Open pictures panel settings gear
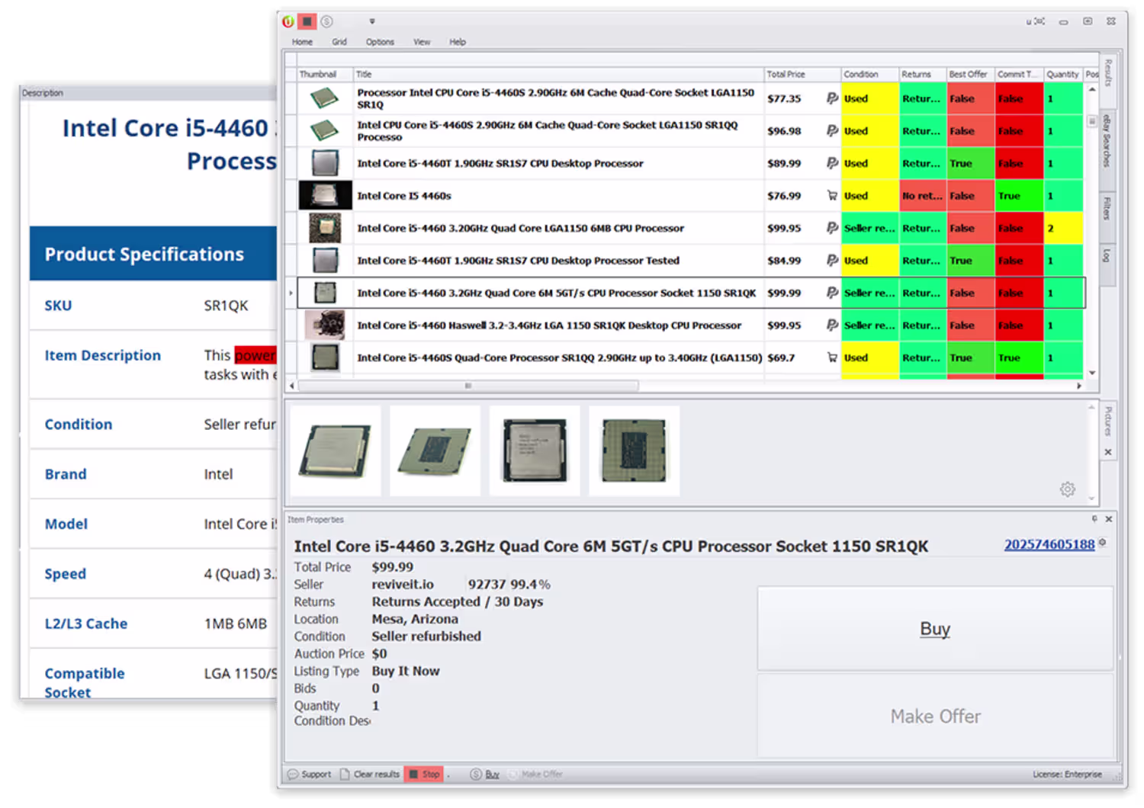The height and width of the screenshot is (808, 1144). [x=1068, y=489]
